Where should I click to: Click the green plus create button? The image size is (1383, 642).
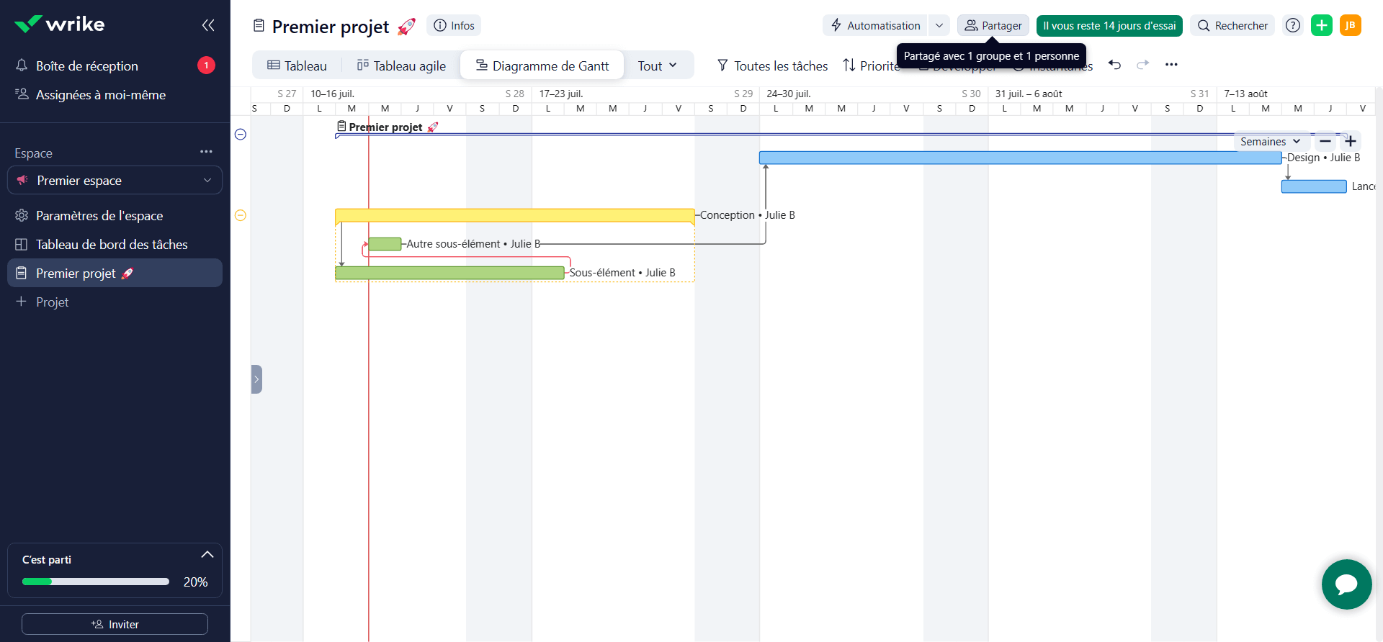pos(1321,25)
